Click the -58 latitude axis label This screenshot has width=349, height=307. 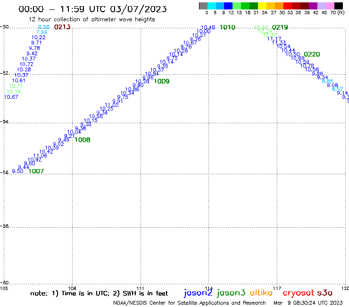coord(4,226)
